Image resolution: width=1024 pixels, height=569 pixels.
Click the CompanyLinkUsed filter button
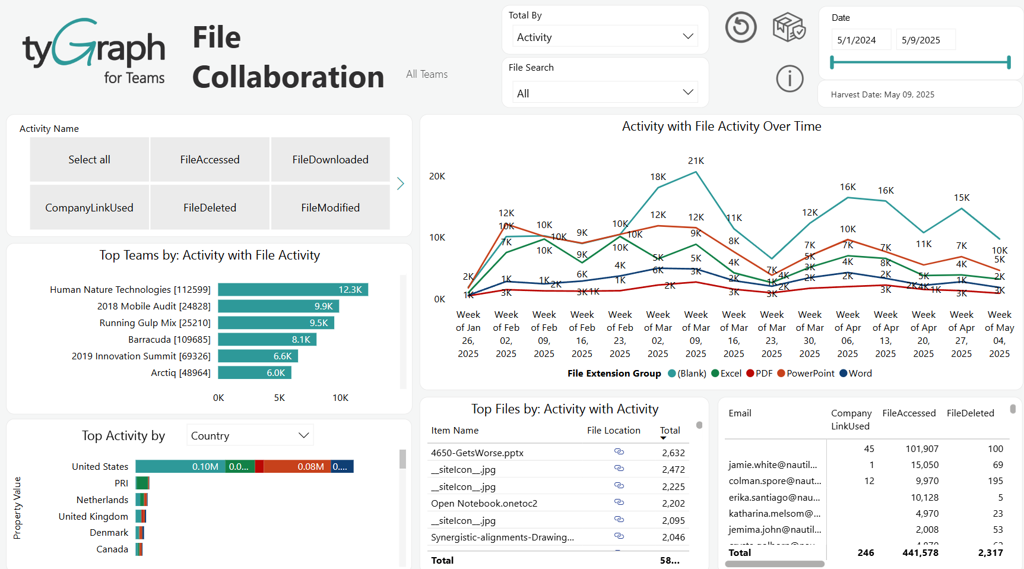pos(89,207)
